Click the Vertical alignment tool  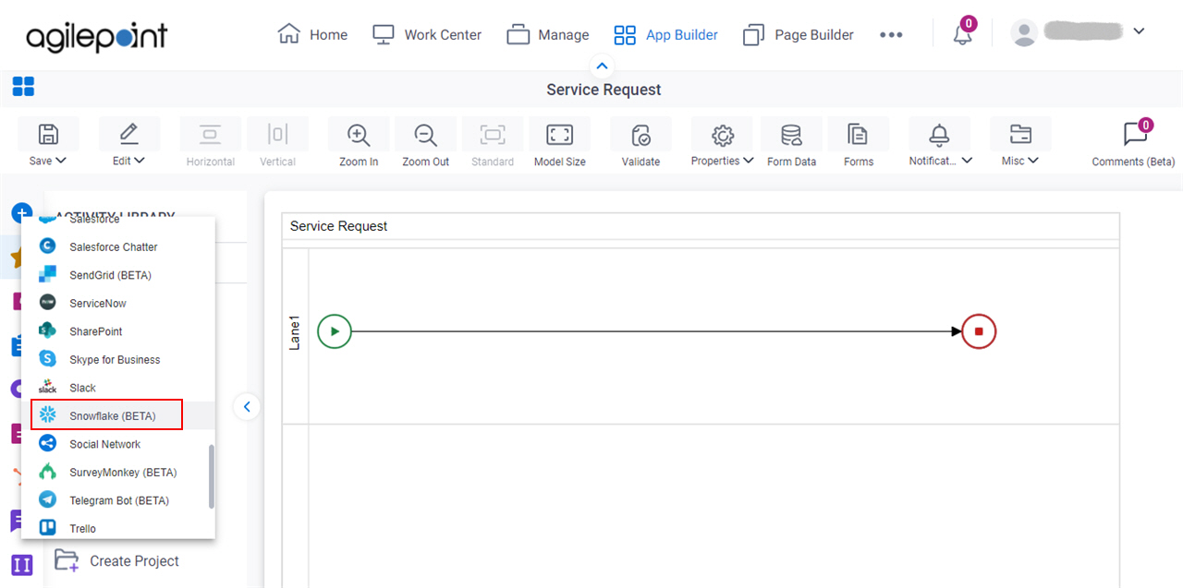[277, 143]
